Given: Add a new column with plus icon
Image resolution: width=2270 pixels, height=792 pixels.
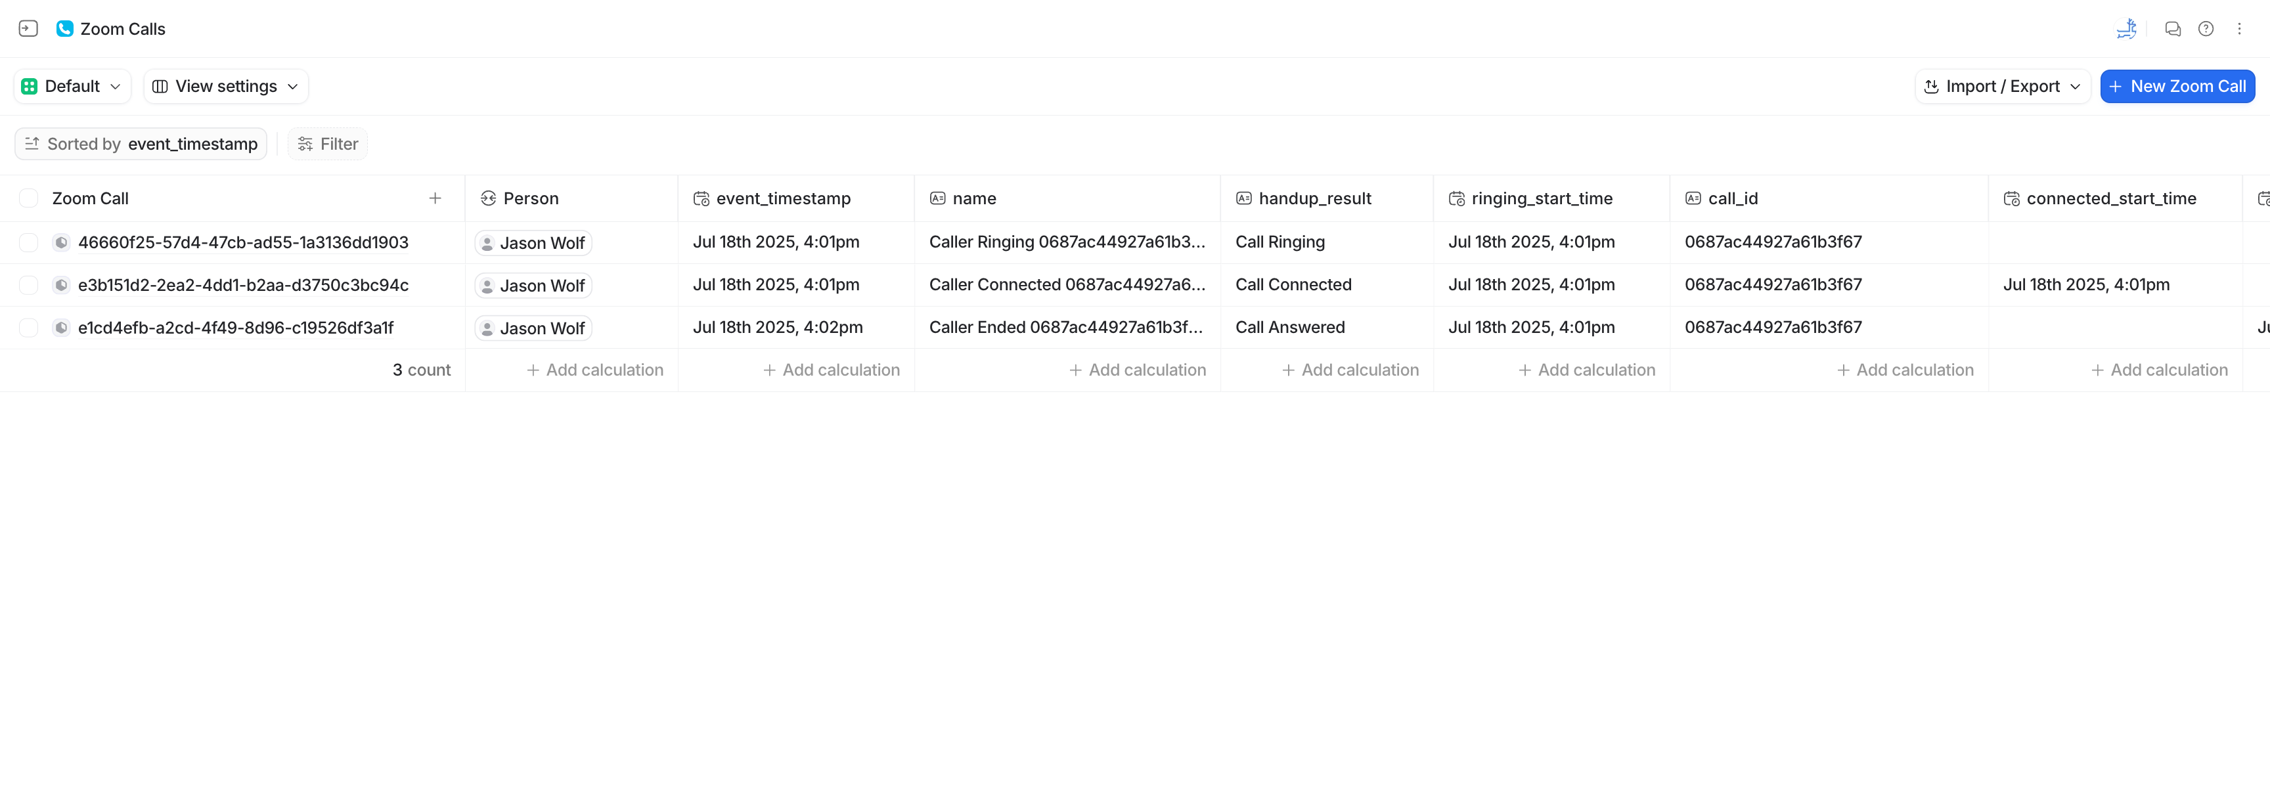Looking at the screenshot, I should (x=435, y=198).
